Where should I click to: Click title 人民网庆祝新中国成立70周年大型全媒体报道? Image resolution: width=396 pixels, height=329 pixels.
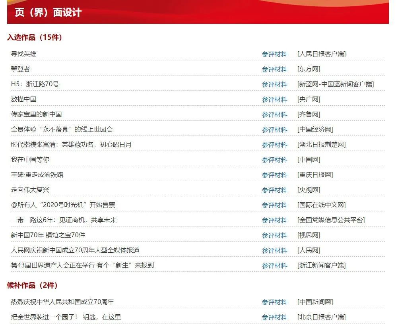[75, 250]
